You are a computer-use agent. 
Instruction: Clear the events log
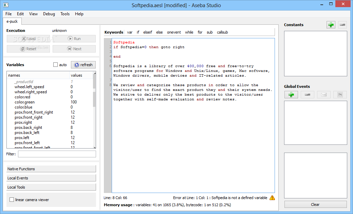click(x=315, y=204)
